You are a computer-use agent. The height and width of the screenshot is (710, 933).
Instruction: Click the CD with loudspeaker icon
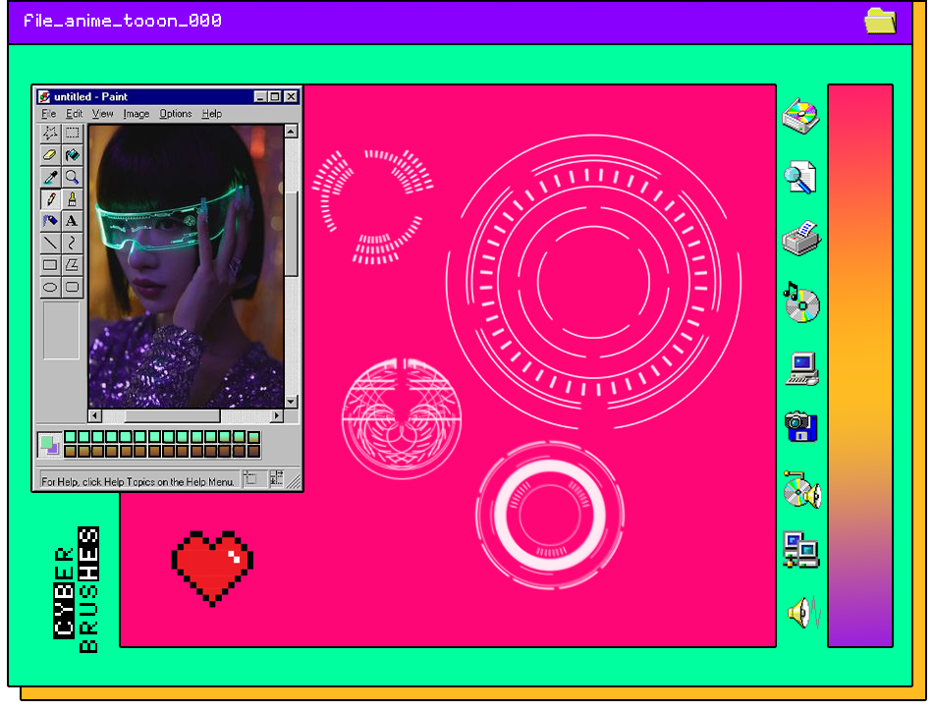point(802,490)
